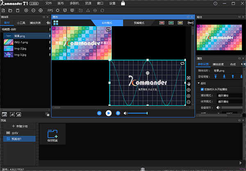Image resolution: width=246 pixels, height=171 pixels.
Task: Select the hand pan tool beside canvas
Action: click(189, 84)
